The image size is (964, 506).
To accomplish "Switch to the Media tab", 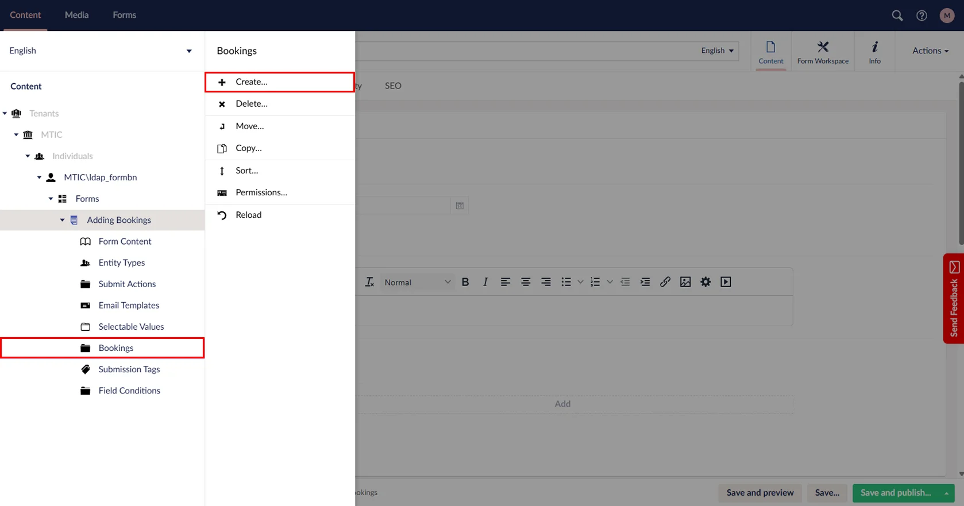I will tap(76, 15).
